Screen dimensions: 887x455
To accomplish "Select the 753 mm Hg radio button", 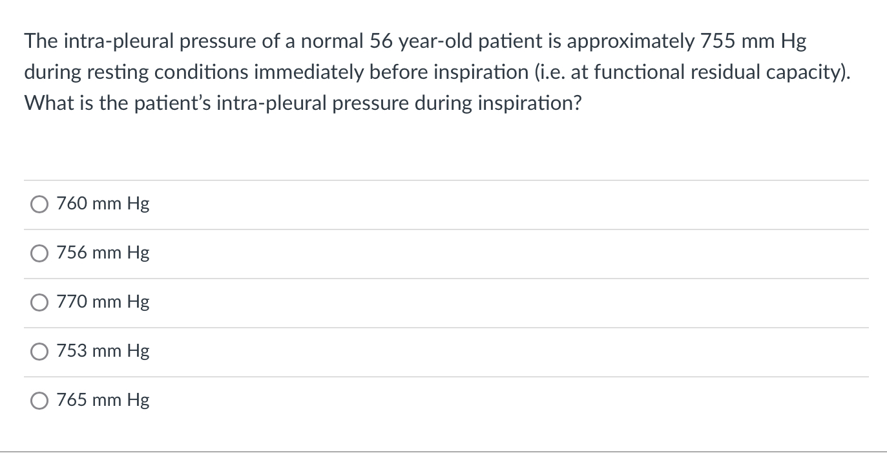I will [39, 351].
